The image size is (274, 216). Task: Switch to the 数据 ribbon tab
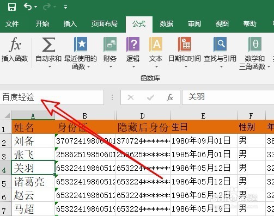pyautogui.click(x=167, y=24)
